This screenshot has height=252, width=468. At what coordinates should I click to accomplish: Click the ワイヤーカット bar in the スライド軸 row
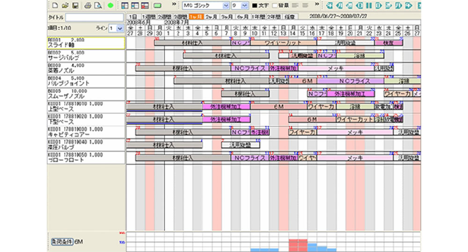pyautogui.click(x=284, y=43)
